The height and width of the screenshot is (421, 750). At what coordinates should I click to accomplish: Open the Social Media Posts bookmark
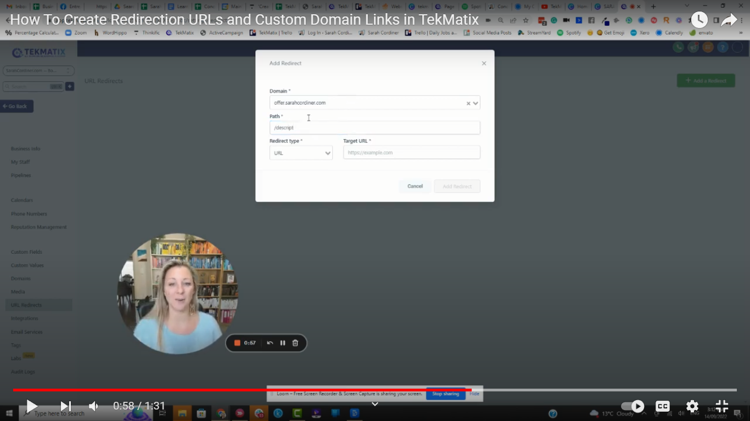click(488, 33)
